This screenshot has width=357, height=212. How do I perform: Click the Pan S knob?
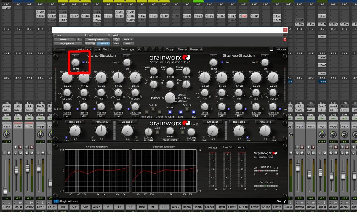click(187, 84)
